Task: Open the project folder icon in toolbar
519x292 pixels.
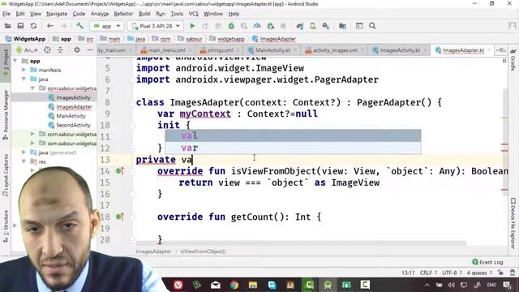Action: coord(7,26)
